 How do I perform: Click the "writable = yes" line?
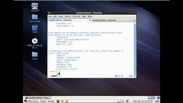click(x=64, y=65)
